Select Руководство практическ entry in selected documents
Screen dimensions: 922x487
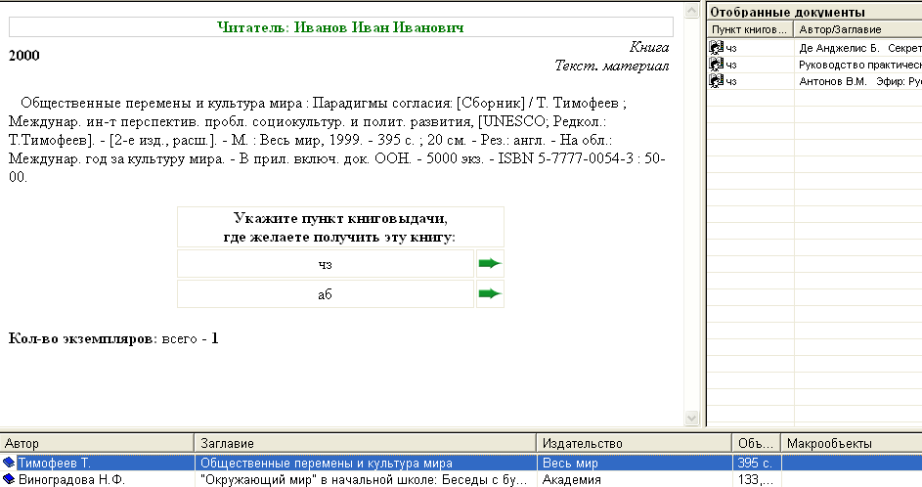pyautogui.click(x=814, y=65)
